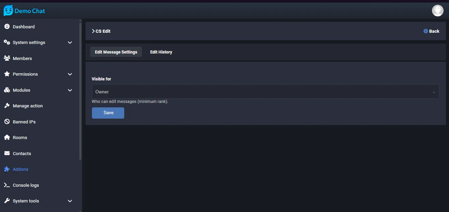Viewport: 449px width, 212px height.
Task: Open the Visible for rank dropdown
Action: click(x=265, y=92)
